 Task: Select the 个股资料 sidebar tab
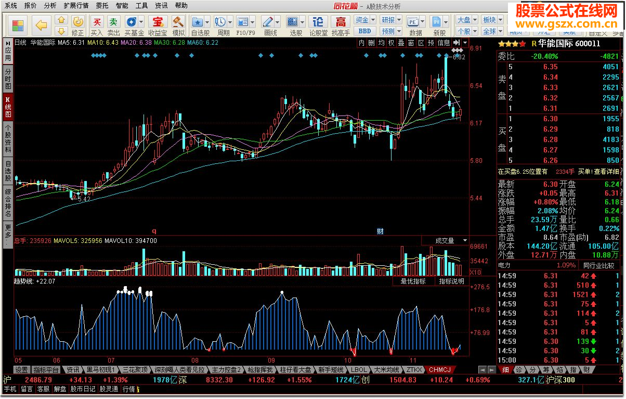tap(8, 138)
